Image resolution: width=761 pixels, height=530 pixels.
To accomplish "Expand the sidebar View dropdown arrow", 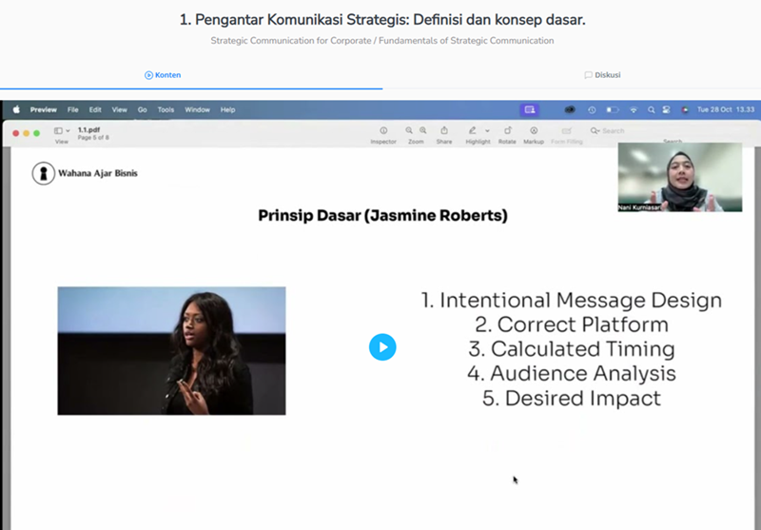I will point(68,130).
